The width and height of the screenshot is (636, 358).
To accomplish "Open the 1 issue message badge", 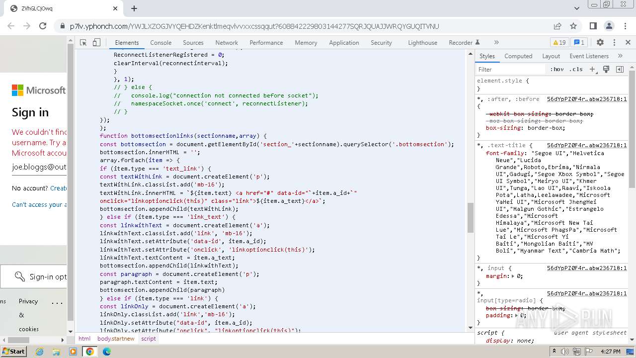I will click(579, 43).
